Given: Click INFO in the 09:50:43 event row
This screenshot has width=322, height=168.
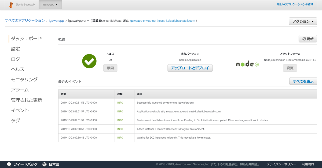Looking at the screenshot, I should [x=120, y=138].
